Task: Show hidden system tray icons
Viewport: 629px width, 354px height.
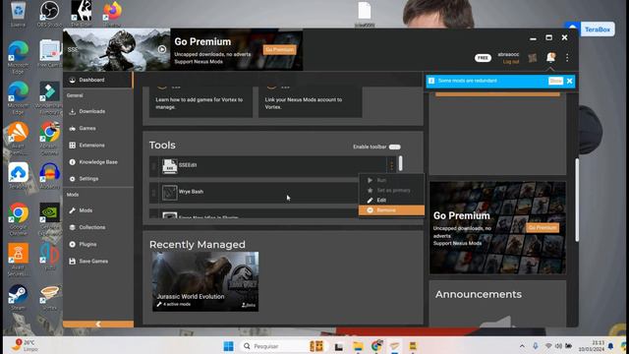Action: pyautogui.click(x=522, y=346)
